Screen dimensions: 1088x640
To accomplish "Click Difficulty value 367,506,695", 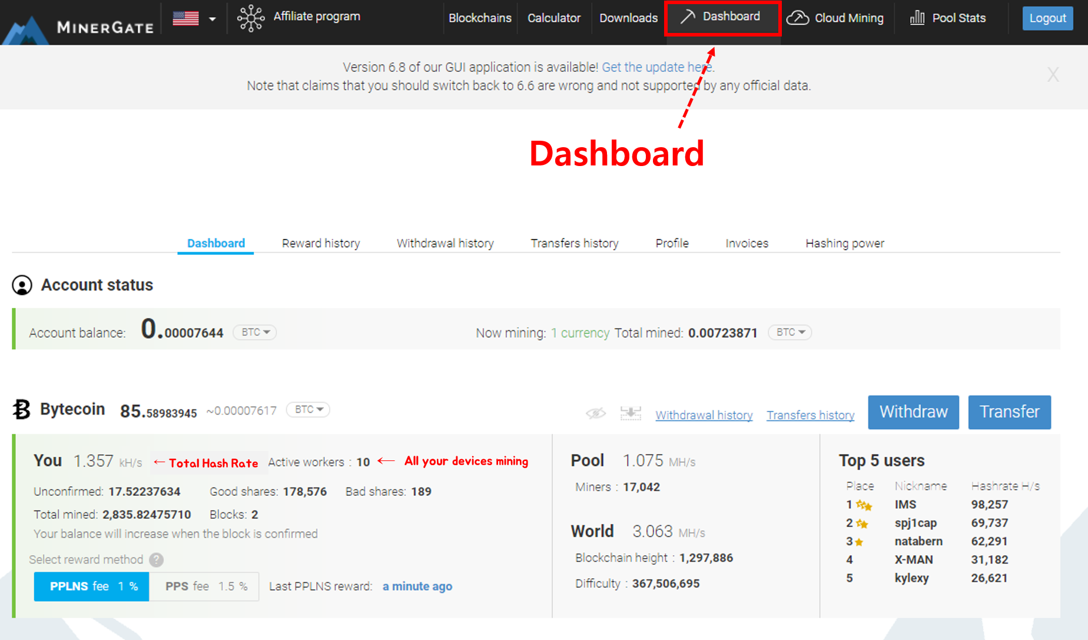I will coord(666,583).
